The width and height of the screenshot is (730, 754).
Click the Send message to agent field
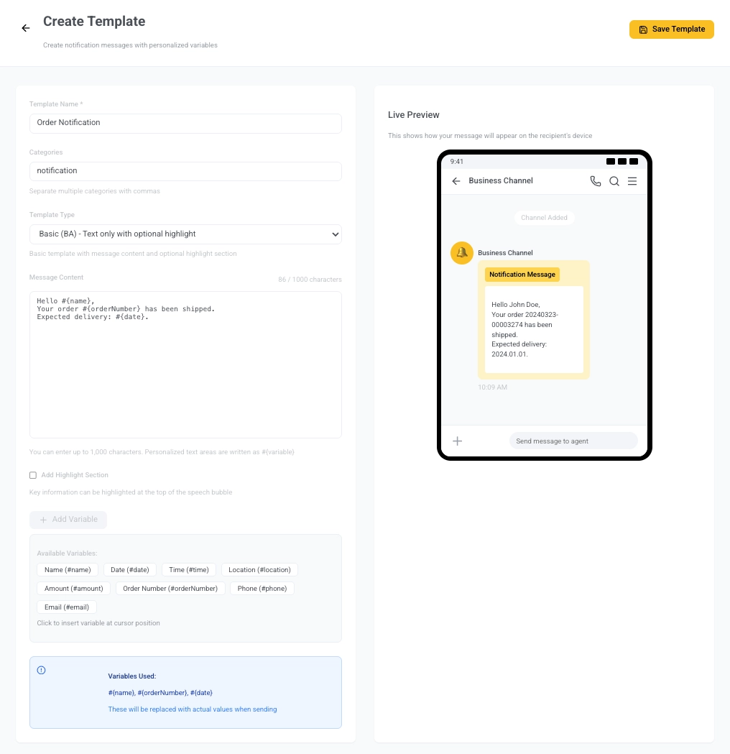pos(573,441)
